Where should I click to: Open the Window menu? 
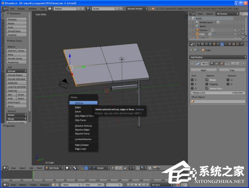(x=33, y=8)
